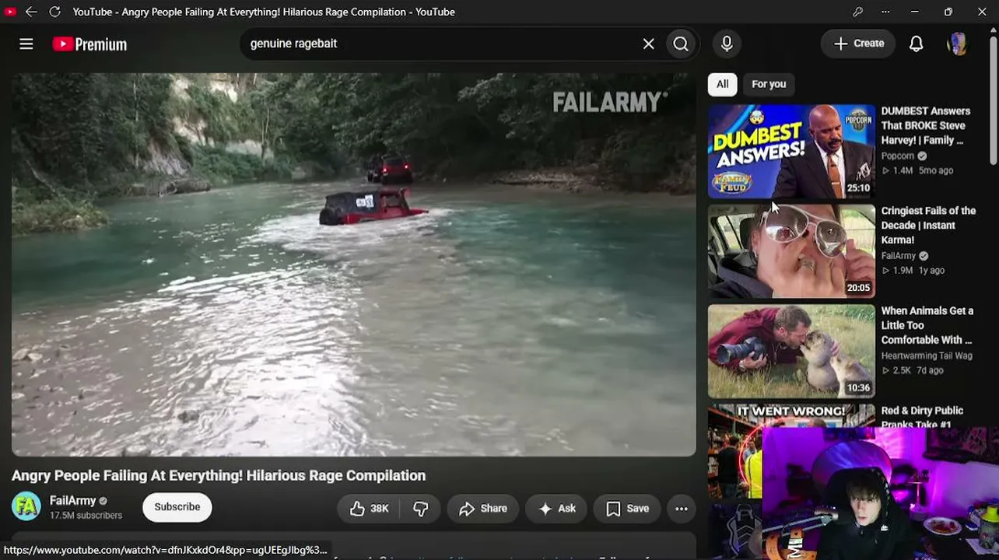Open the FailArmy channel avatar
Screen dimensions: 999x560
(x=26, y=507)
